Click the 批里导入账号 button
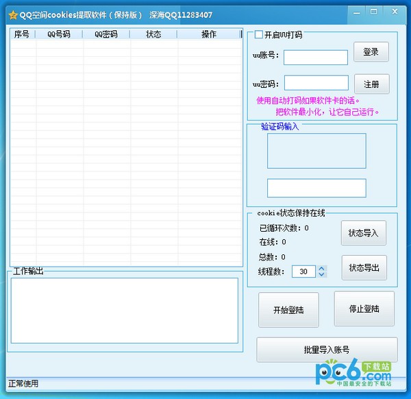This screenshot has width=411, height=399. [327, 350]
